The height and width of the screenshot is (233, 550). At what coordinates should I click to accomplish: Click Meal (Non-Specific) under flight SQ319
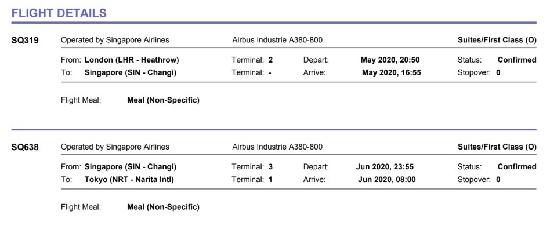[x=163, y=100]
